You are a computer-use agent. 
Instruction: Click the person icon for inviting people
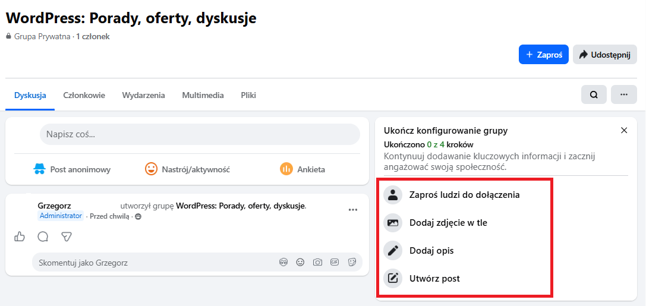point(393,195)
